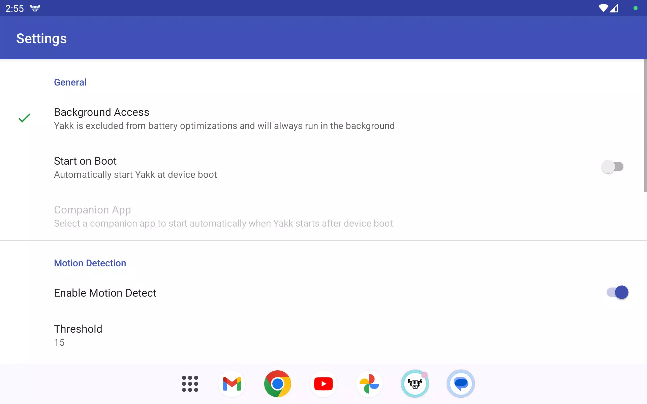
Task: Toggle the Start on Boot switch
Action: pyautogui.click(x=612, y=167)
